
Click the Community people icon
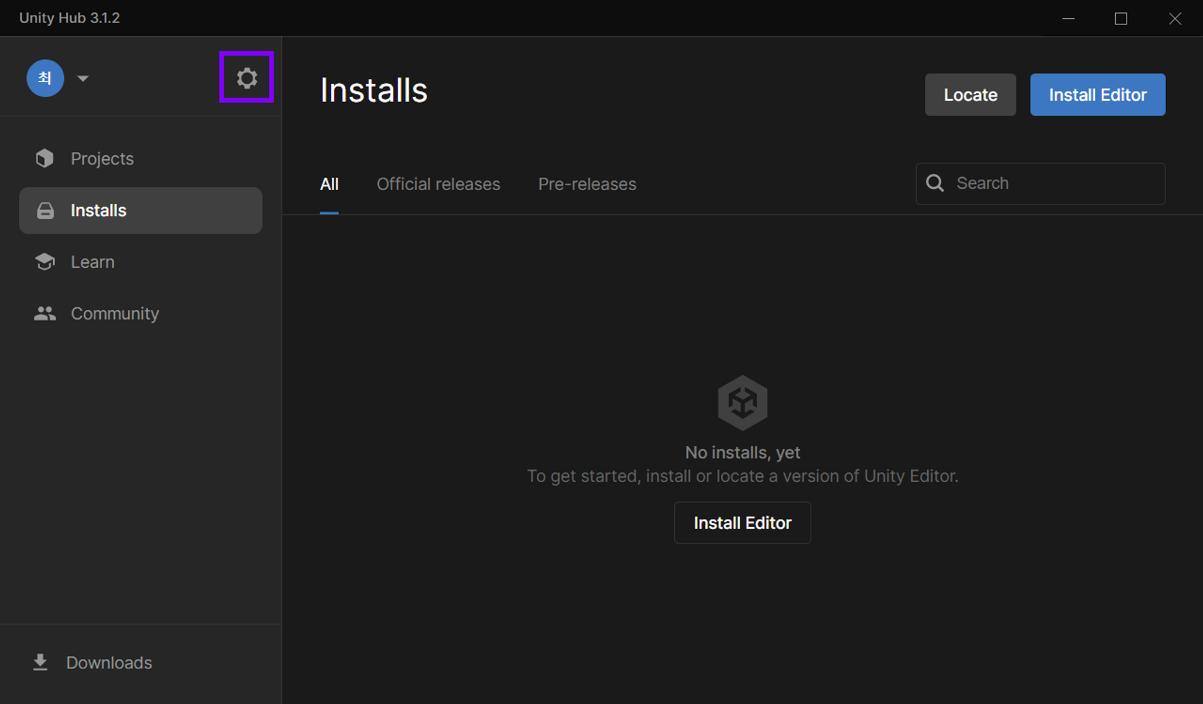tap(45, 313)
